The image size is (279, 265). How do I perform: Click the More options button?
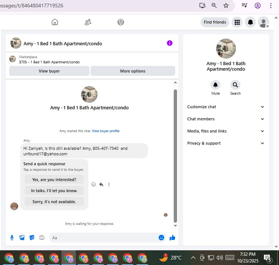133,71
